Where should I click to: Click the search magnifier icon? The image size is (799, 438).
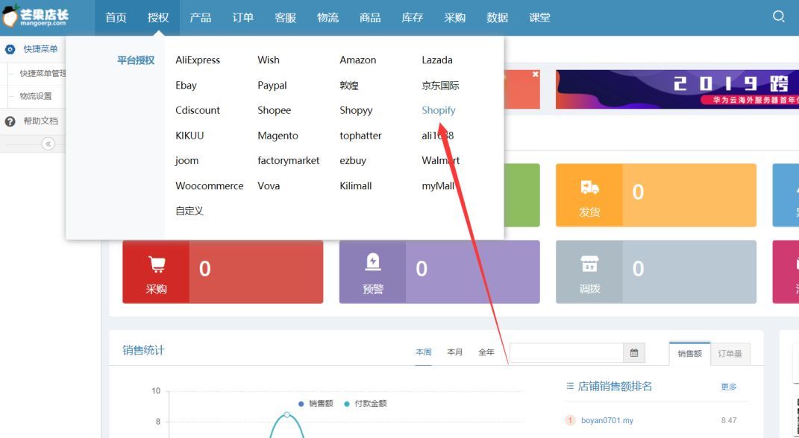[778, 17]
